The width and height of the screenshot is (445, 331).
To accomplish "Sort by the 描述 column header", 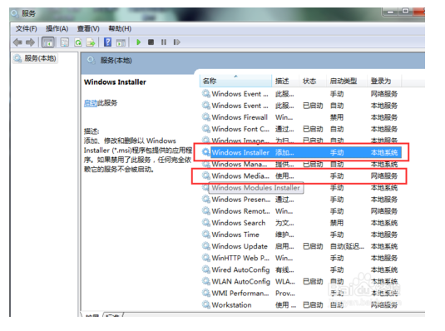I will 285,81.
